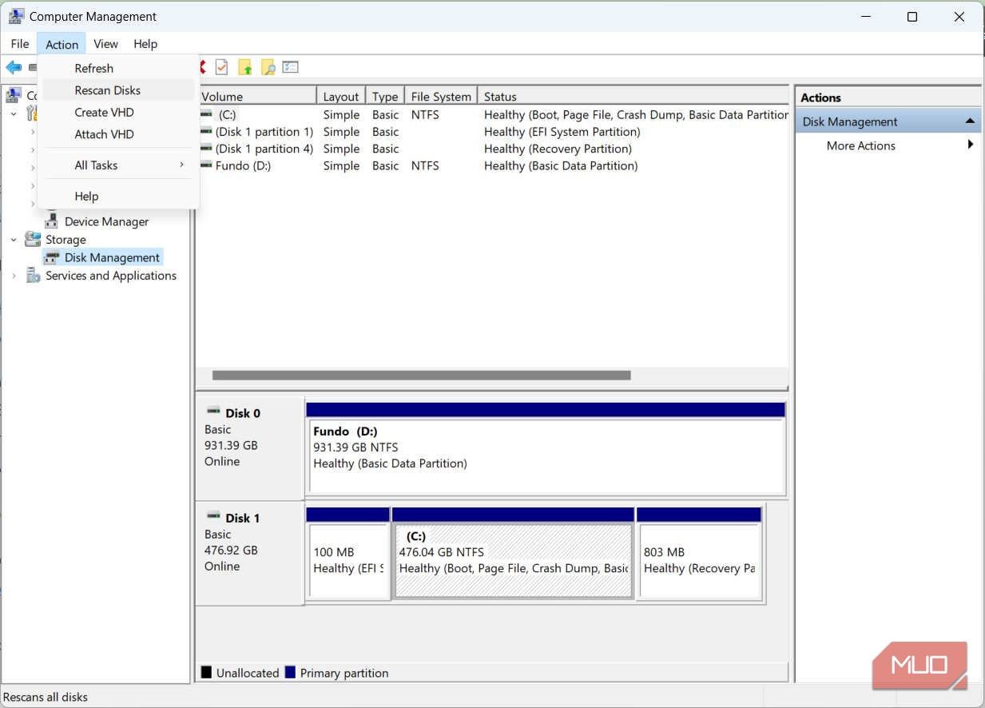This screenshot has height=708, width=985.
Task: Click the drive icon beside (C:) volume
Action: [x=206, y=114]
